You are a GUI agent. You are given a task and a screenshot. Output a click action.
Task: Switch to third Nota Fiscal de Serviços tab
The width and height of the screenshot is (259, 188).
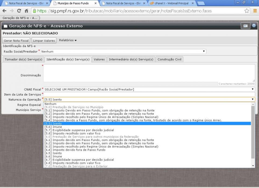(124, 3)
